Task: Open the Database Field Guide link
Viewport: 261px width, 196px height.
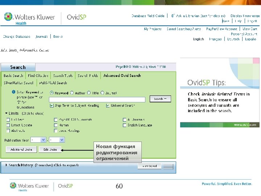Action: (x=148, y=16)
